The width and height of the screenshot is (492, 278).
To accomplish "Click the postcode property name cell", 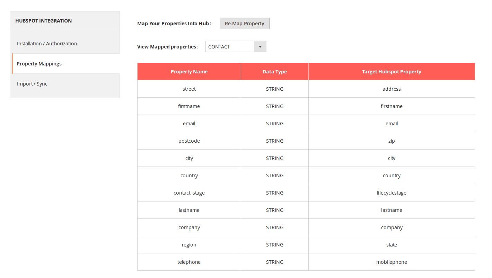I will (189, 141).
